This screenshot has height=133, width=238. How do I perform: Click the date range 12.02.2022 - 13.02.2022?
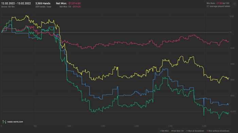[x=16, y=3]
